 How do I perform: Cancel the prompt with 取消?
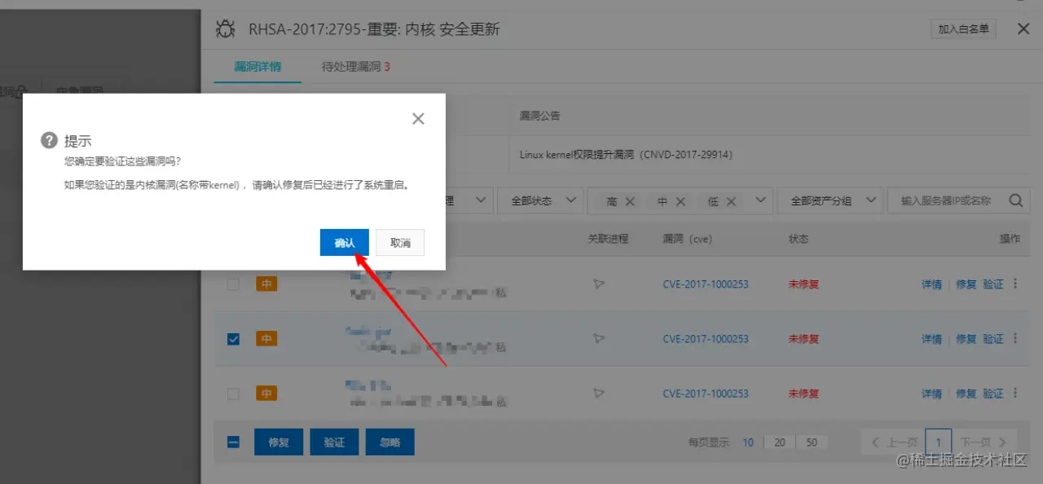click(400, 243)
